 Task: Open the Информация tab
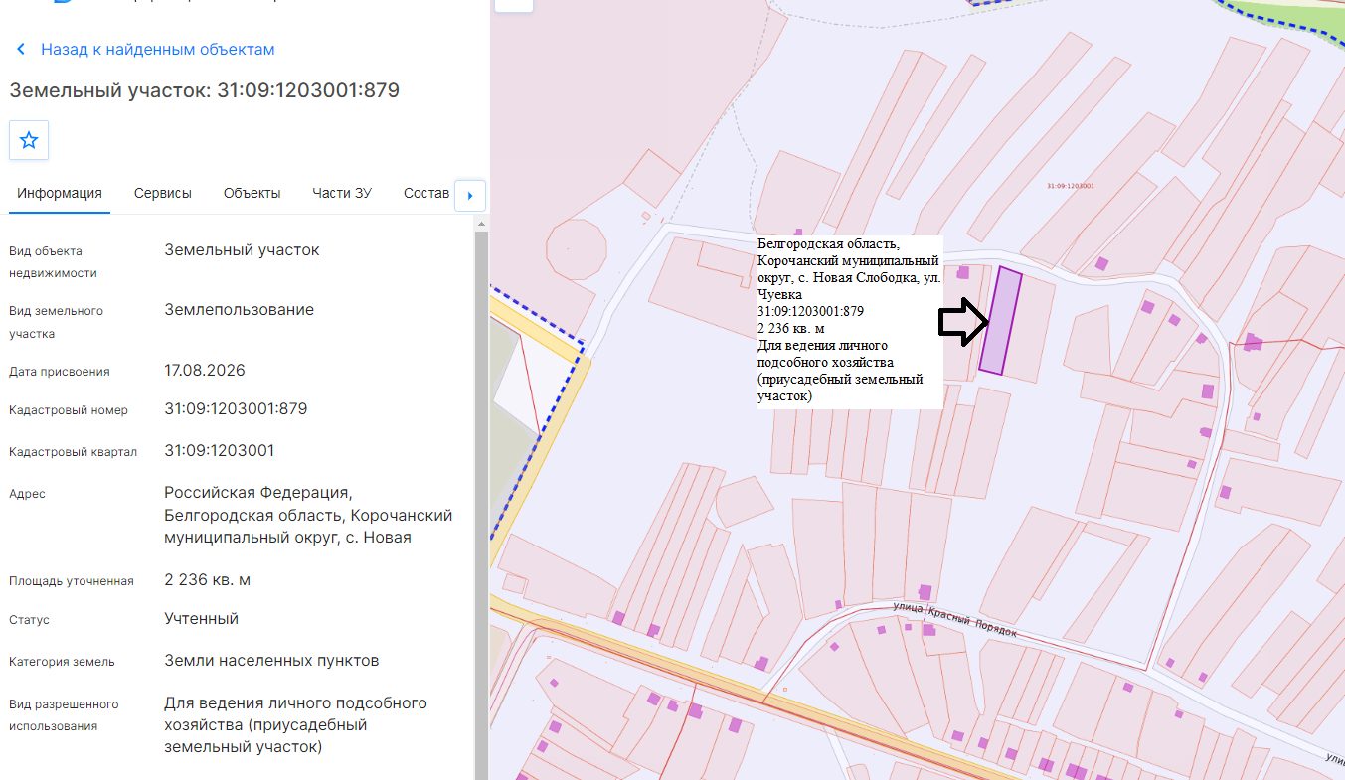(x=60, y=193)
